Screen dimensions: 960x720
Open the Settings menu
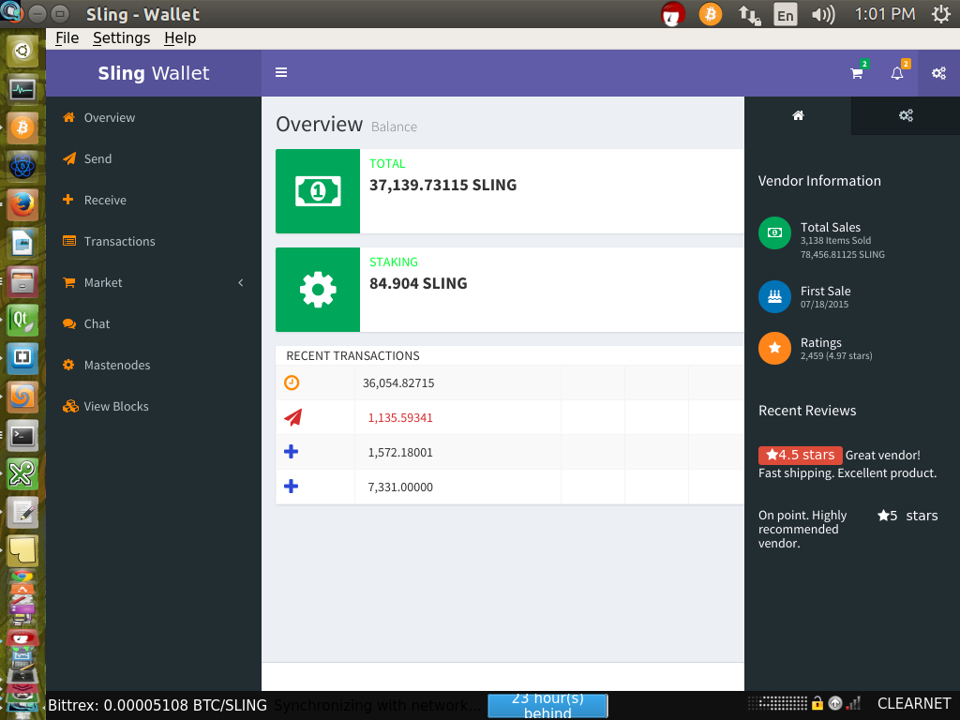pyautogui.click(x=121, y=37)
